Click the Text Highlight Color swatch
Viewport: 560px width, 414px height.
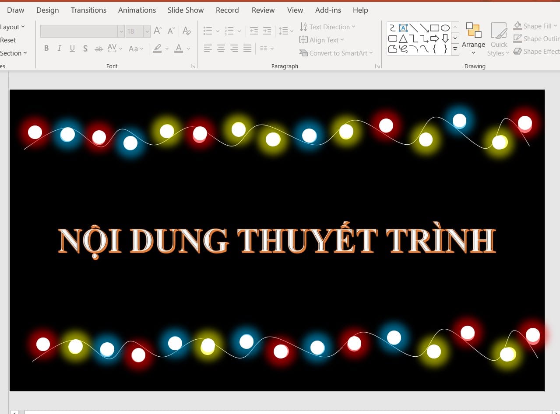(157, 49)
